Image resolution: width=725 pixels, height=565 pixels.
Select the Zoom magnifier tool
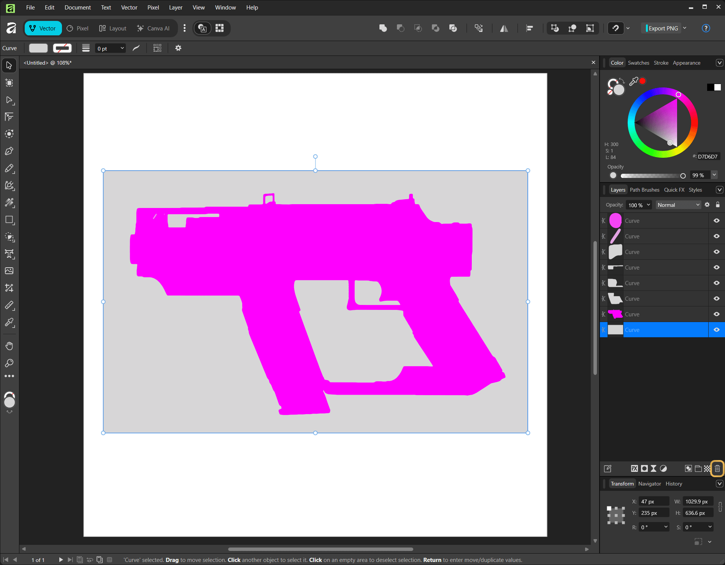[x=9, y=363]
